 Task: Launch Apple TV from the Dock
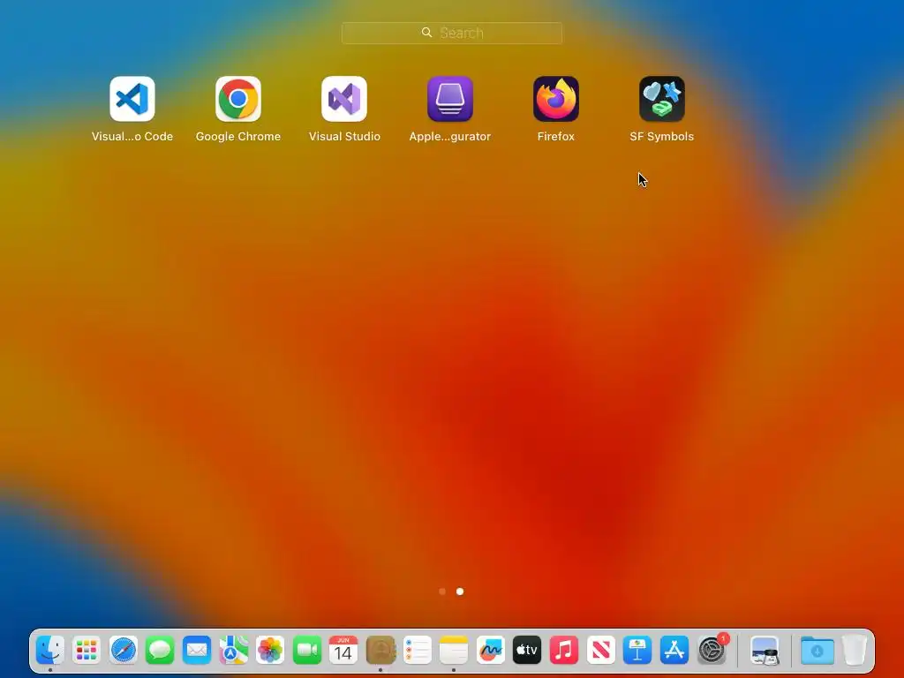coord(527,651)
